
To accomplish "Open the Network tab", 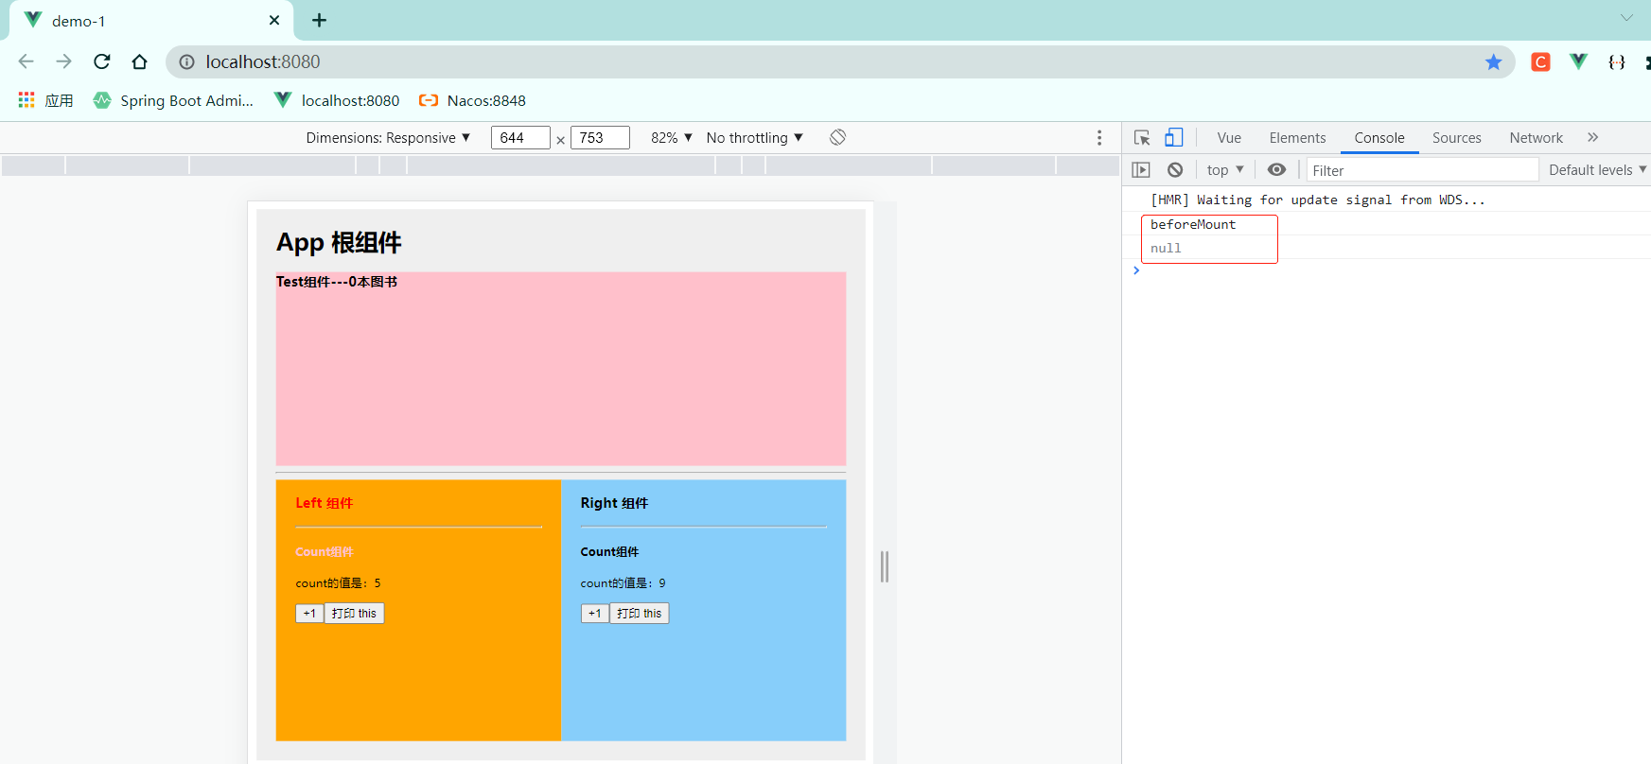I will [x=1536, y=138].
